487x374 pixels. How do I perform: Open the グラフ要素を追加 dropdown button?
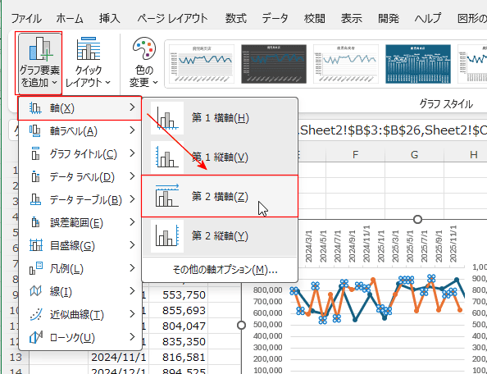coord(39,63)
